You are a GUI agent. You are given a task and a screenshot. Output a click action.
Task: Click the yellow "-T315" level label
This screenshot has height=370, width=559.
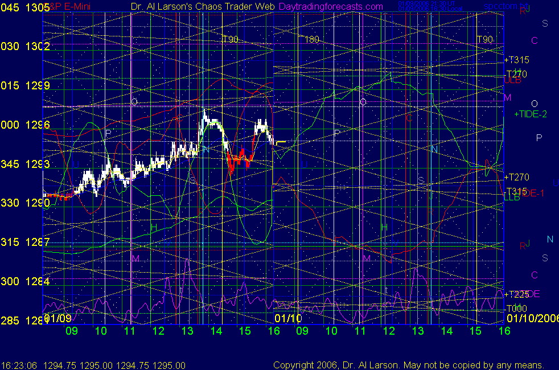pyautogui.click(x=516, y=191)
